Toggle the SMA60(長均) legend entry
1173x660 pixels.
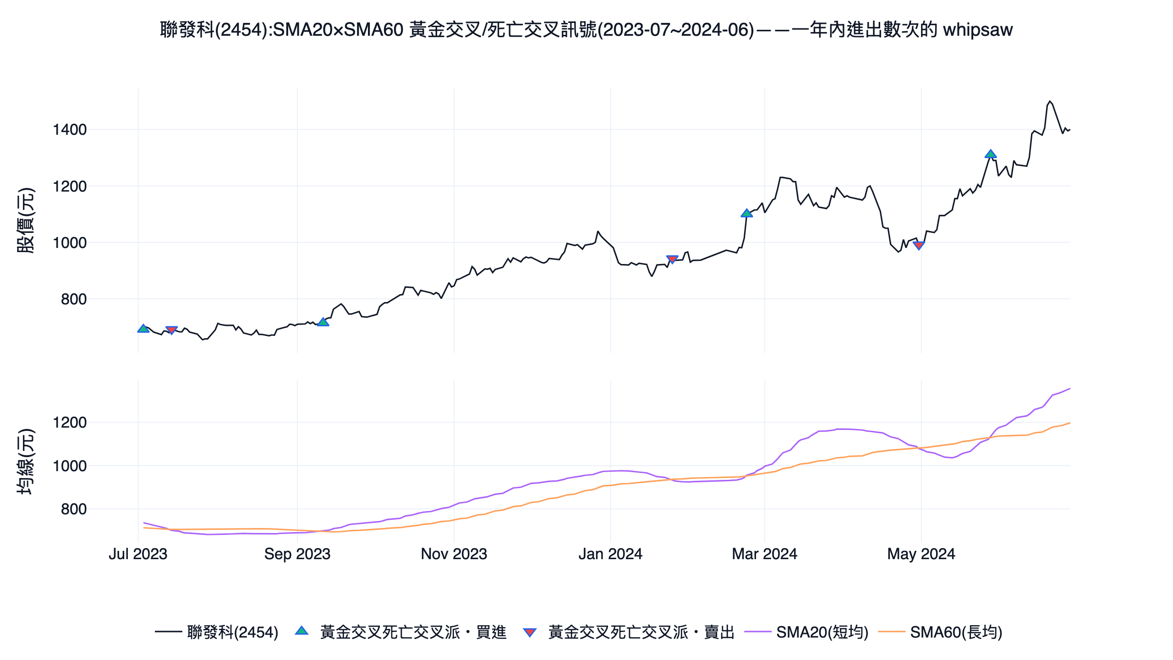pyautogui.click(x=940, y=632)
